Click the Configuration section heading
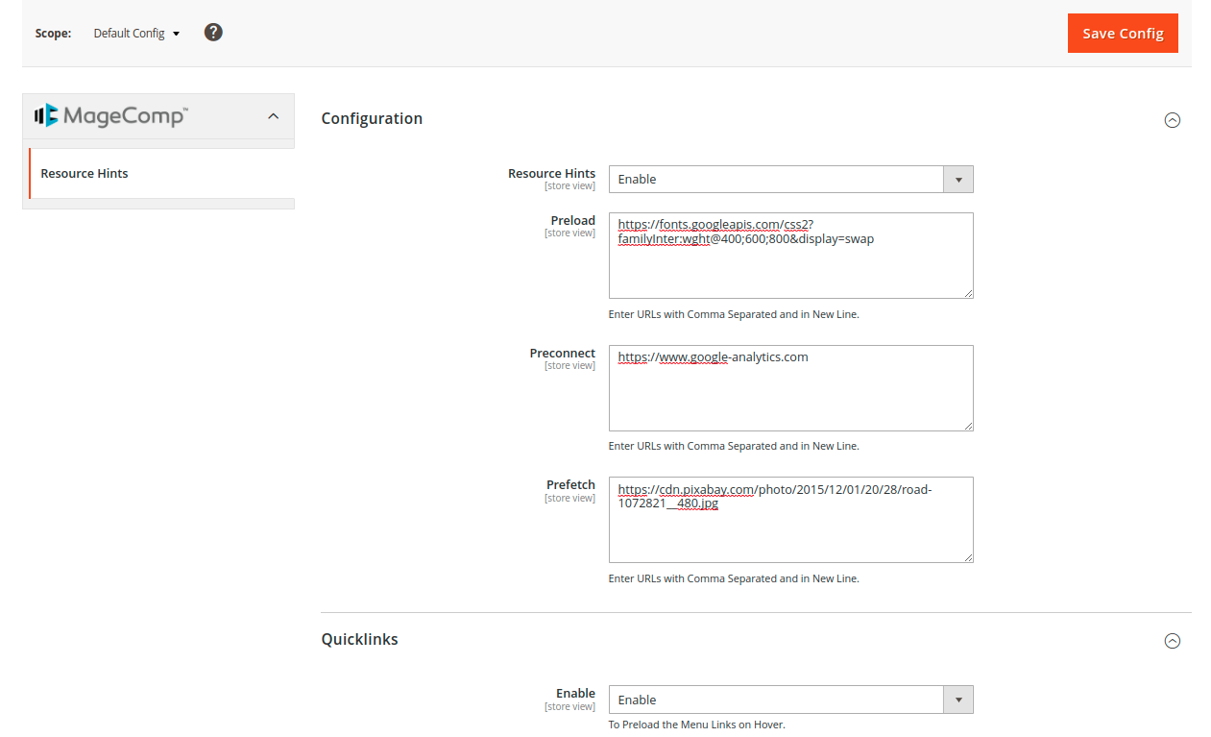Viewport: 1211px width, 737px height. click(x=372, y=119)
